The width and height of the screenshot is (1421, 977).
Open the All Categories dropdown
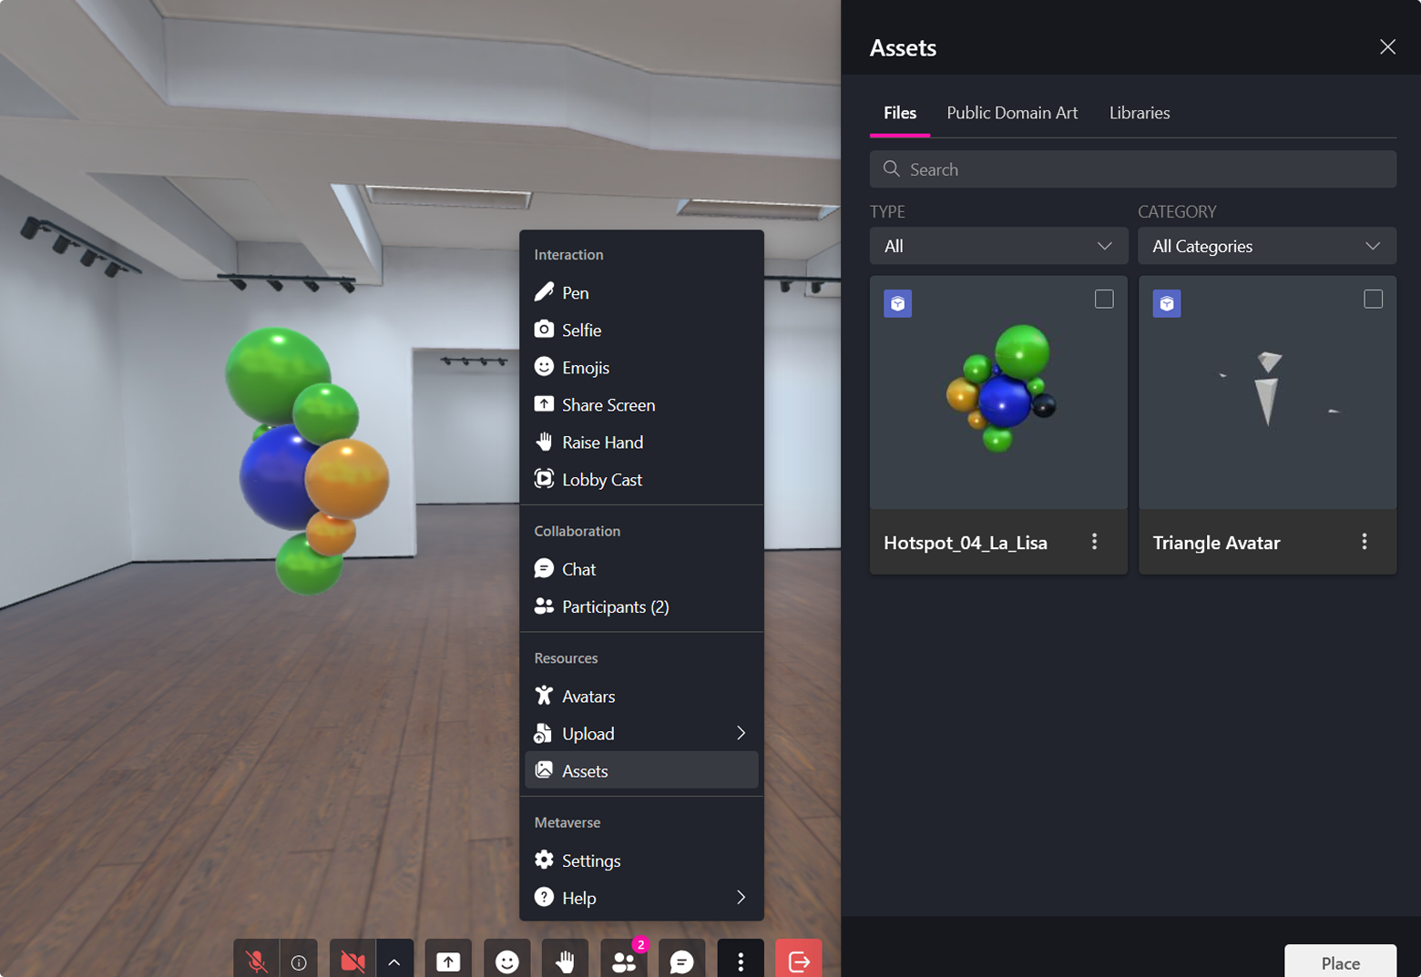tap(1266, 246)
